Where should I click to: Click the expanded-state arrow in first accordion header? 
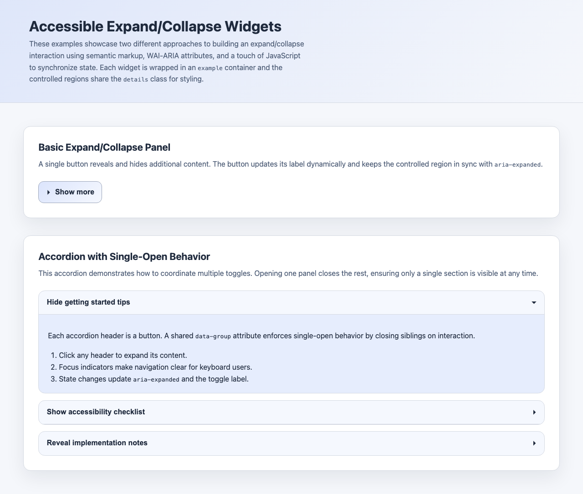click(x=534, y=302)
